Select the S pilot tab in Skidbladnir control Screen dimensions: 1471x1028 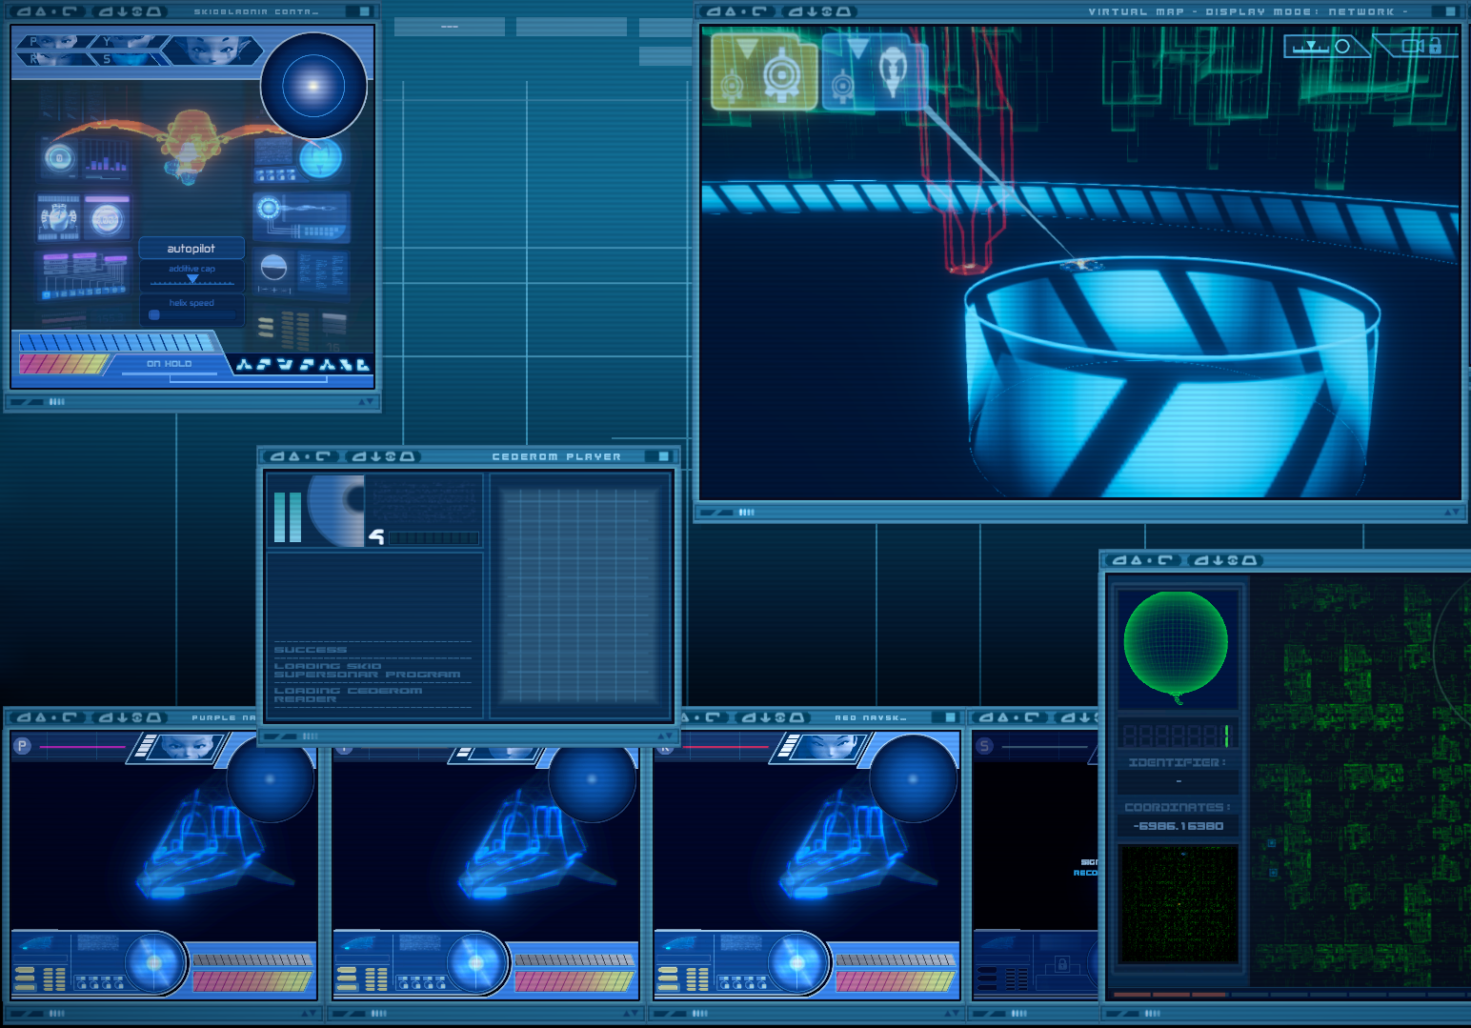129,58
